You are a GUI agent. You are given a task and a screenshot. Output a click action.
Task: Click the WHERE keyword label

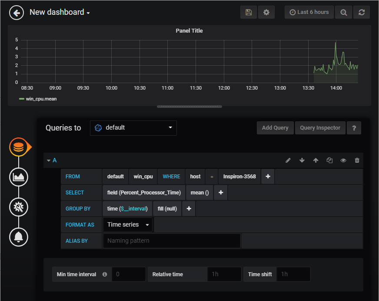171,177
